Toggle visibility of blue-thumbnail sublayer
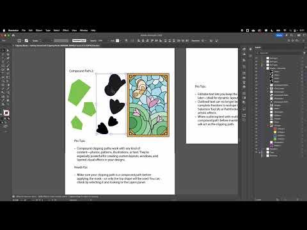The image size is (307, 230). [x=256, y=135]
